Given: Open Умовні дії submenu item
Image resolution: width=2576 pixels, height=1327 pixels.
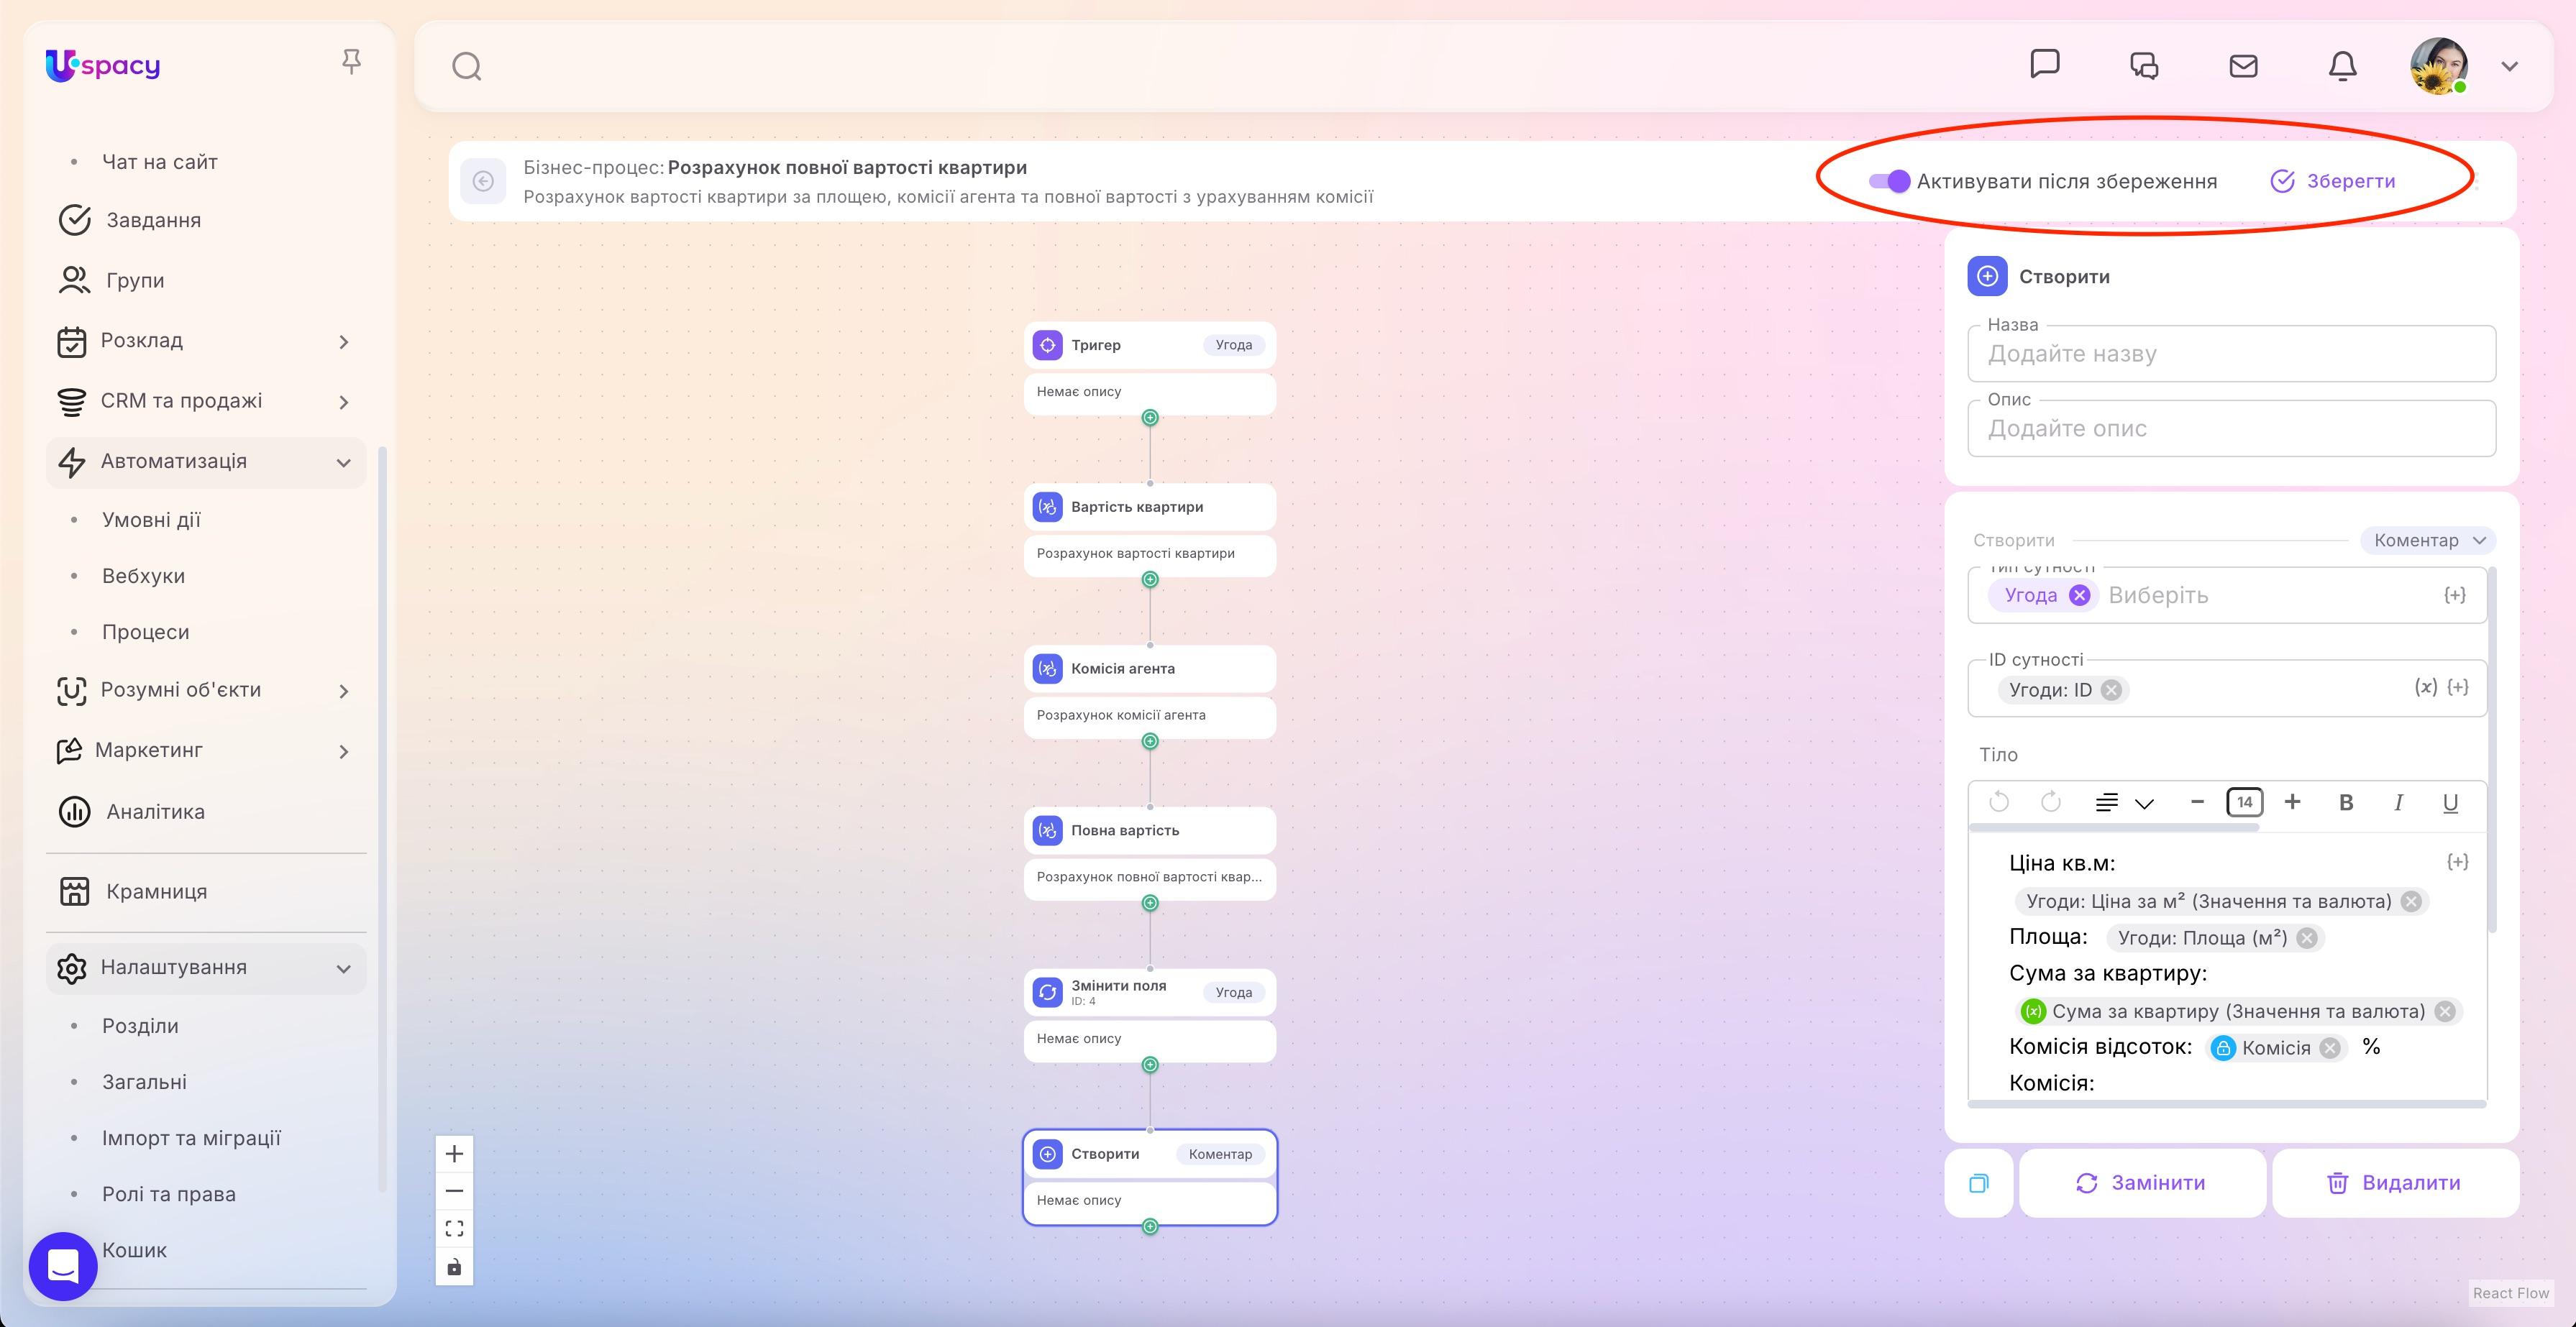Looking at the screenshot, I should [151, 520].
